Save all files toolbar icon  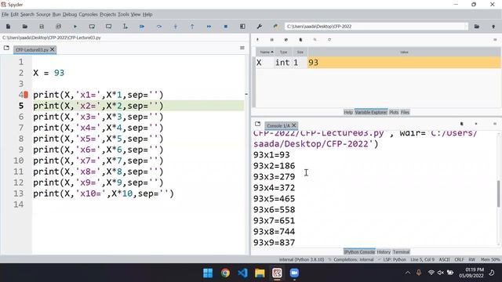(58, 27)
